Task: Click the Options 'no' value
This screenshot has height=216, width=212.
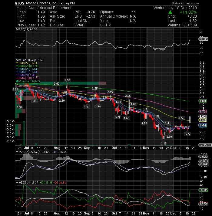Action: (x=133, y=12)
